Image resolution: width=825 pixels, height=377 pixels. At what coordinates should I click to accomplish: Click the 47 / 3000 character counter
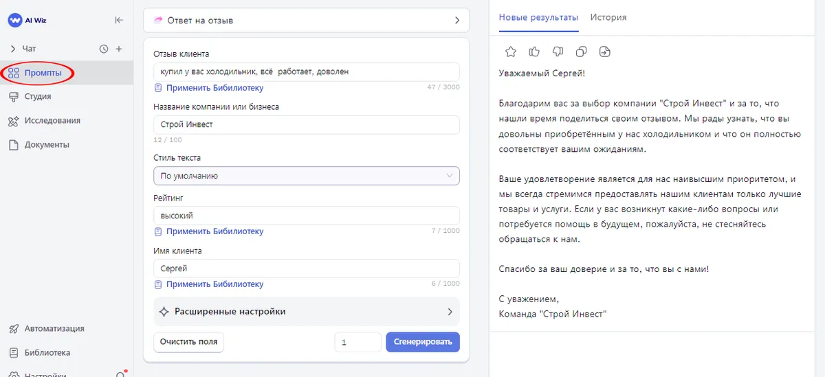pyautogui.click(x=443, y=87)
